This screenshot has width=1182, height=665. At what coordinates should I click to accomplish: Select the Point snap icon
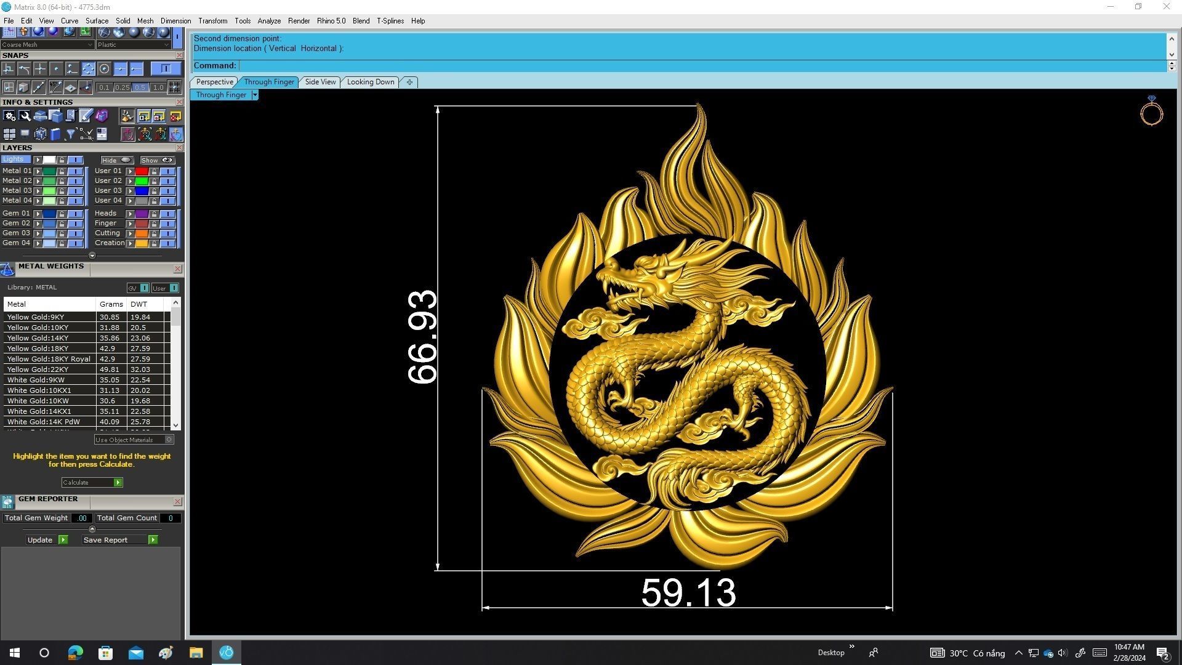pyautogui.click(x=56, y=69)
